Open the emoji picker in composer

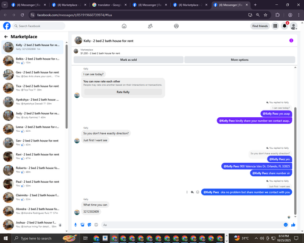click(x=286, y=225)
